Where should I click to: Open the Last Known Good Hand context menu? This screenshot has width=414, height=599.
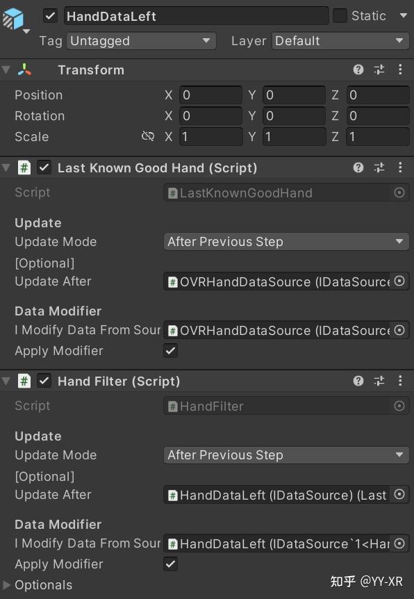[400, 167]
